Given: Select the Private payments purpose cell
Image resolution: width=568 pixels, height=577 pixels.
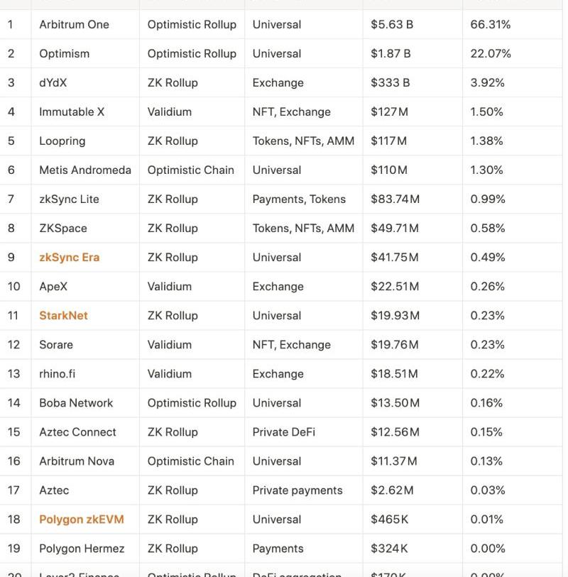Looking at the screenshot, I should (x=297, y=490).
